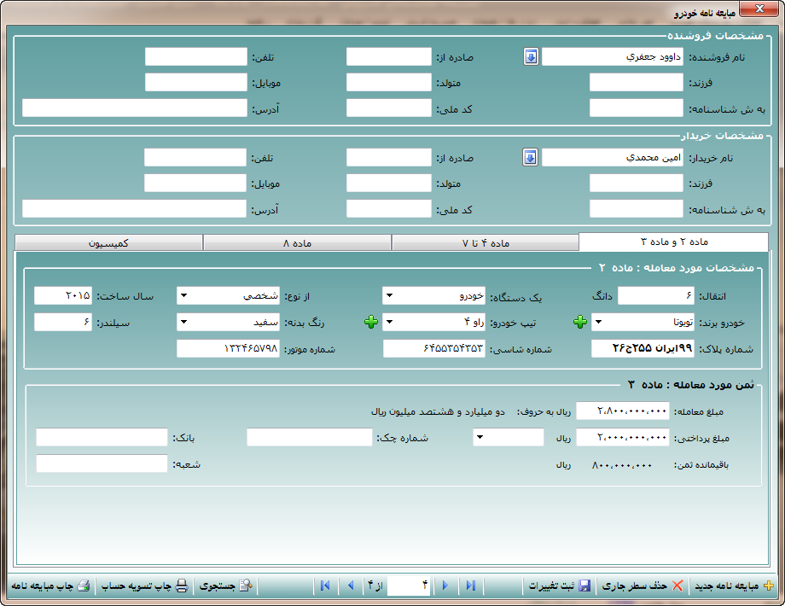Open the payment method dropdown beside مبلغ پرداختی

point(480,438)
